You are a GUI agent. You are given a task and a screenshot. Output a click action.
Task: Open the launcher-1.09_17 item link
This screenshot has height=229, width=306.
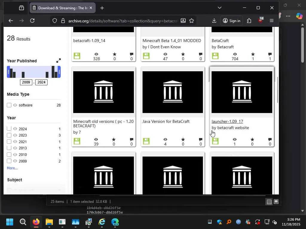(227, 121)
